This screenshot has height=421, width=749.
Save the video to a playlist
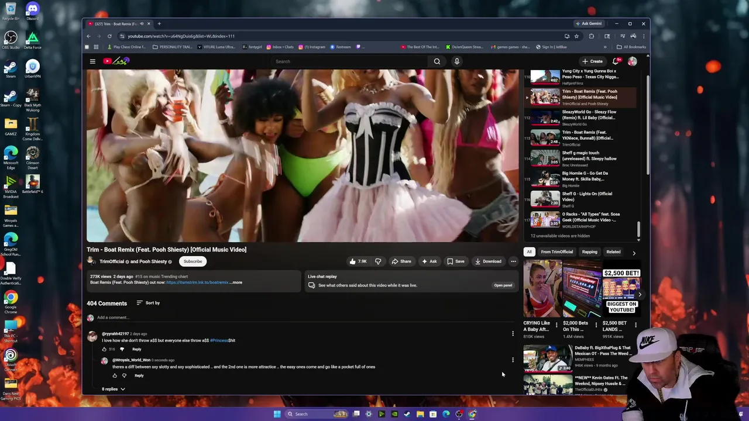point(456,261)
